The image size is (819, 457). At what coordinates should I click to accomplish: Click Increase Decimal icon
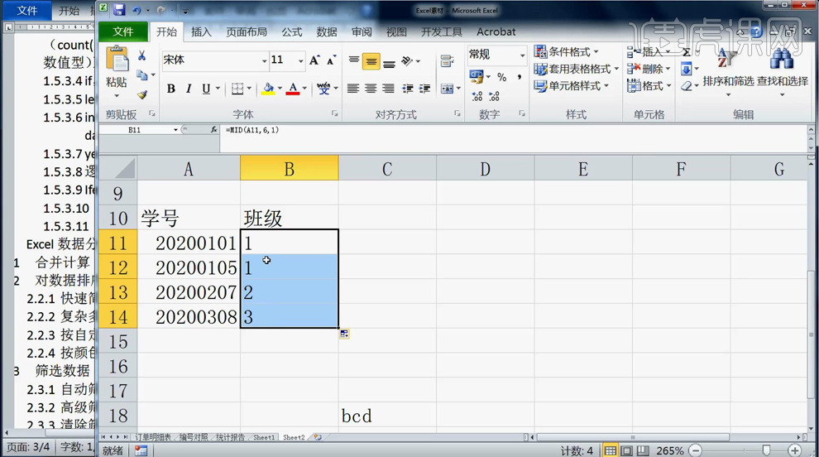coord(477,96)
